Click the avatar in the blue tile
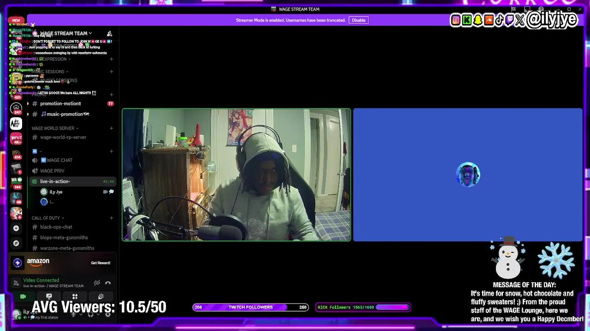The width and height of the screenshot is (590, 331). coord(468,175)
